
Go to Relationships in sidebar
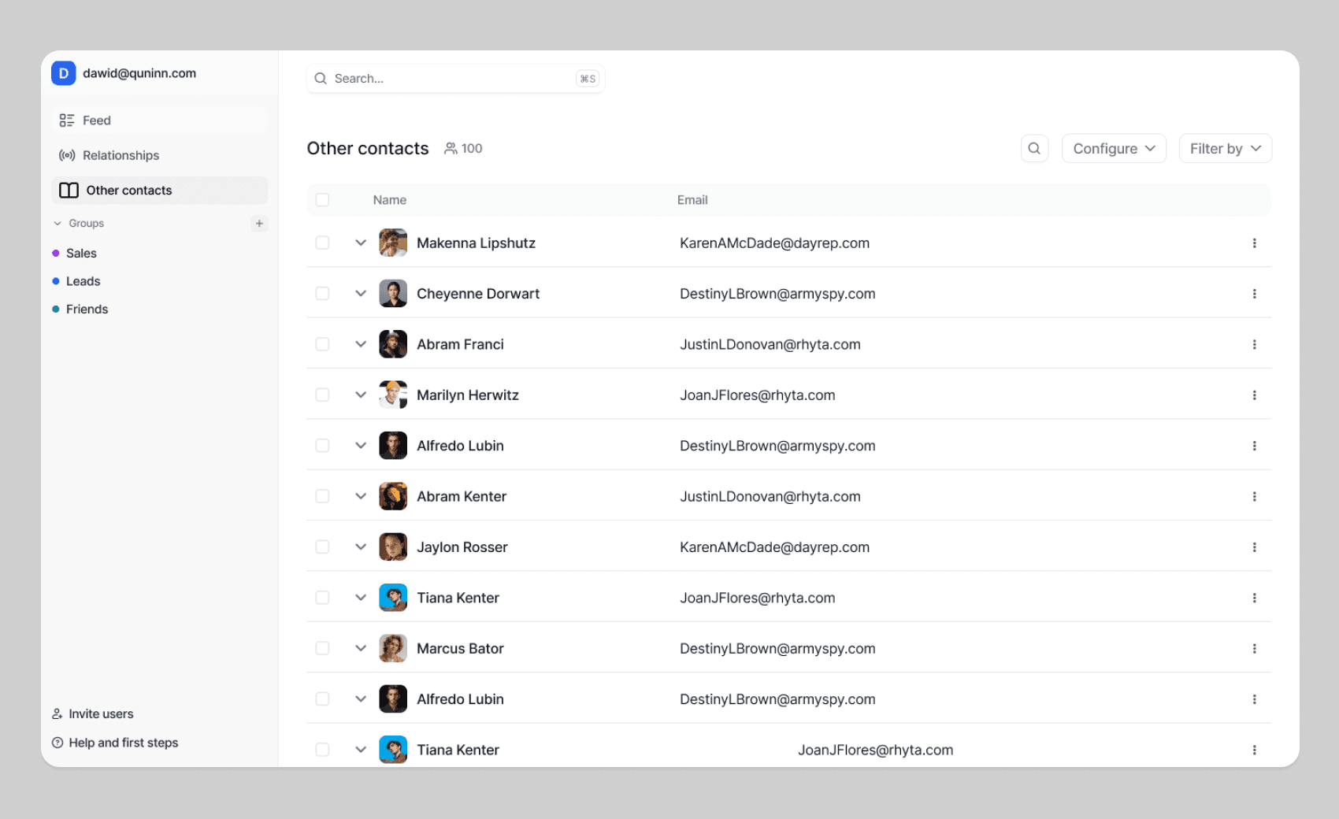tap(160, 155)
